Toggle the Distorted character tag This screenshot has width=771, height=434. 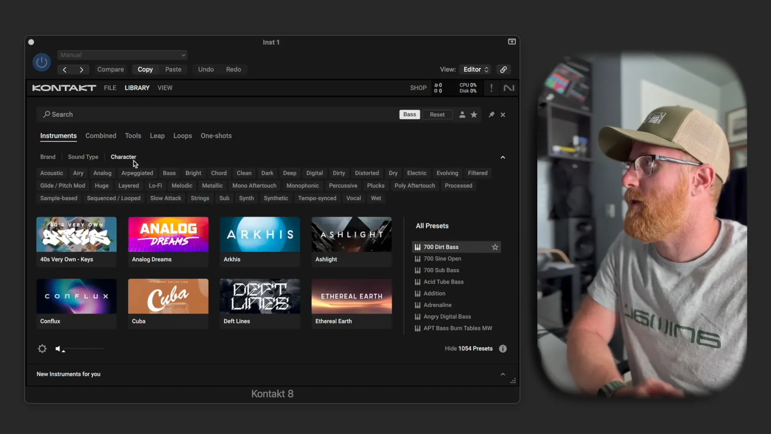pyautogui.click(x=367, y=173)
